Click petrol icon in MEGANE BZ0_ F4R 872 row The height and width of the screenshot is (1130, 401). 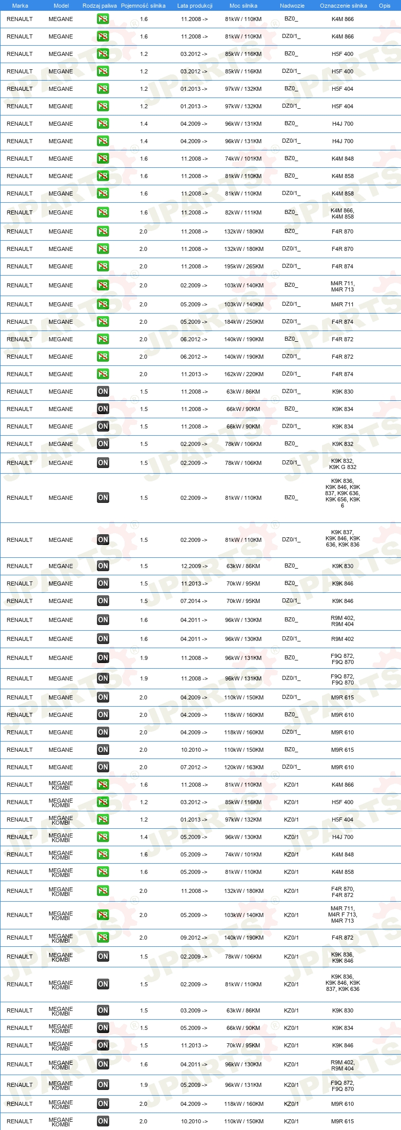(103, 339)
